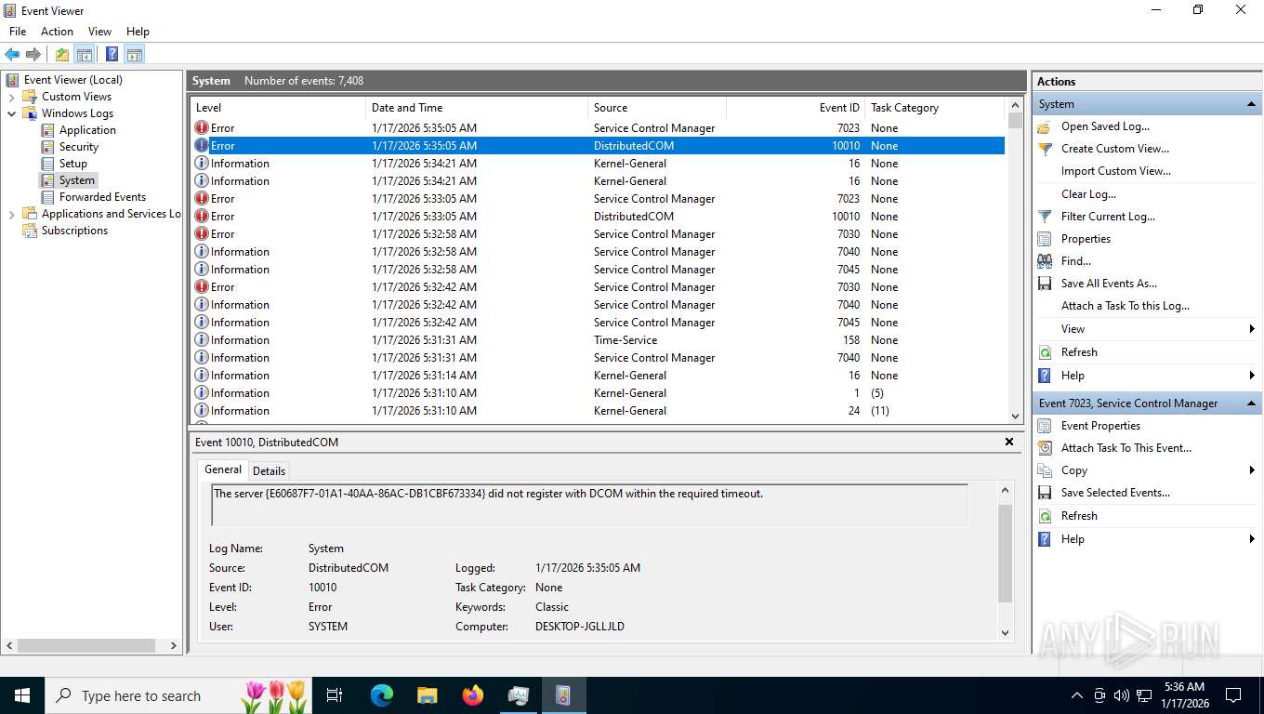Click Clear Log action
Image resolution: width=1264 pixels, height=714 pixels.
(1088, 194)
